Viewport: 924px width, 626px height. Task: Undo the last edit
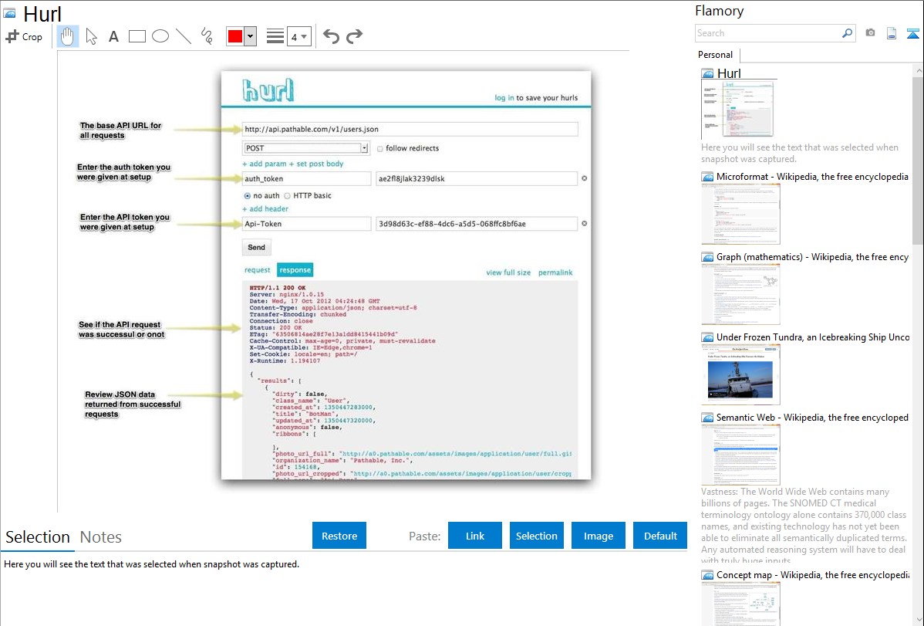pyautogui.click(x=331, y=36)
